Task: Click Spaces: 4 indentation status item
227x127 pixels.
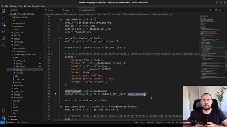Action: [x=160, y=122]
